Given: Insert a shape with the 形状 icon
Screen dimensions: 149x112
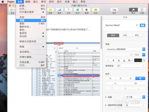Looking at the screenshot, I should [x=77, y=10].
